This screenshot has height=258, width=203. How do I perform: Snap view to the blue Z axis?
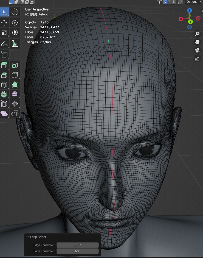coord(190,10)
